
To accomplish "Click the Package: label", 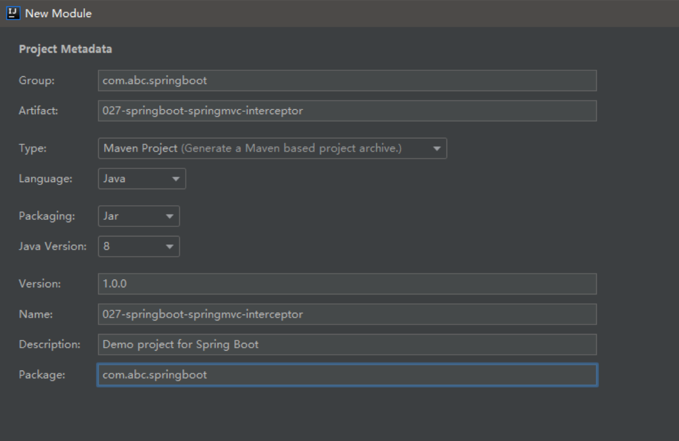I will coord(42,375).
